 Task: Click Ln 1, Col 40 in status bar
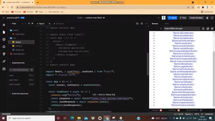(179, 114)
